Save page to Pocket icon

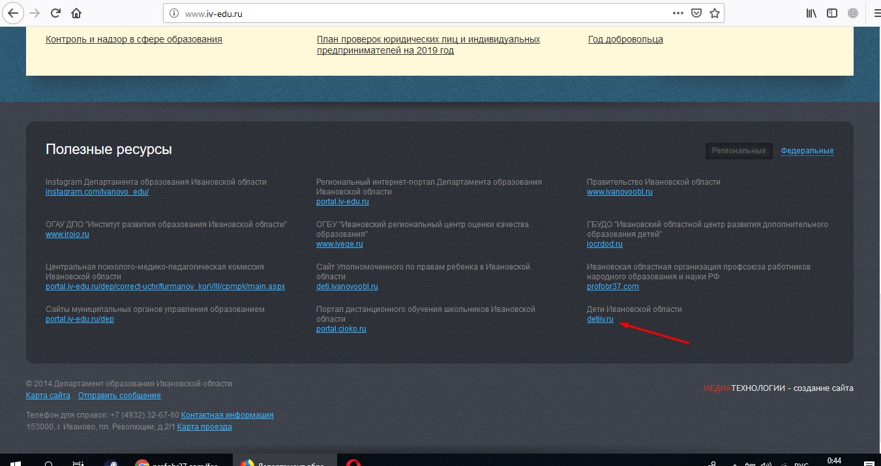[696, 13]
